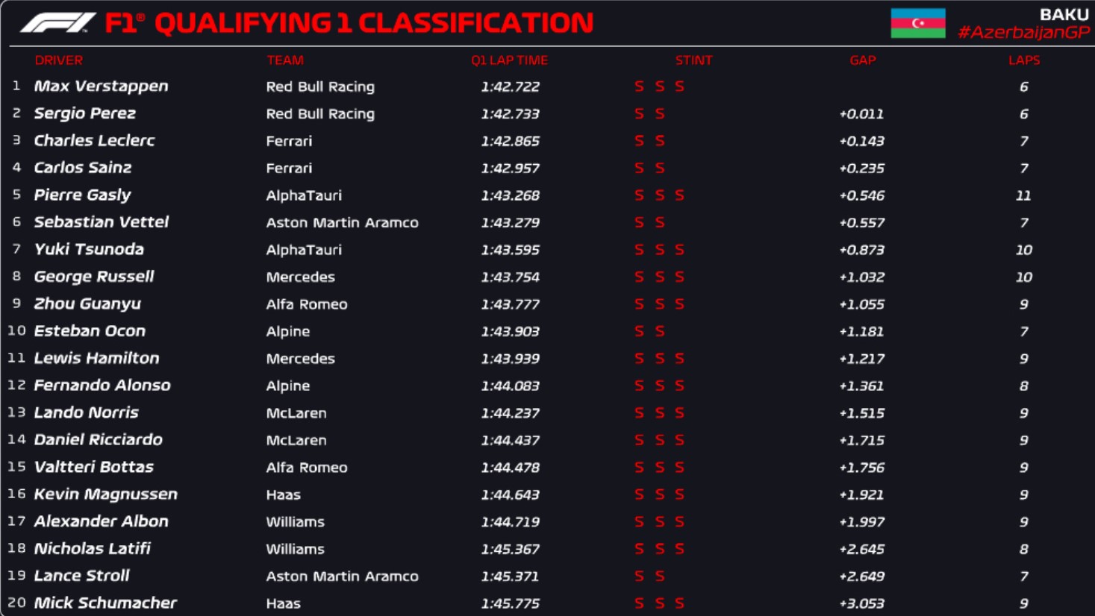Click the third soft tyre icon for Verstappen

pyautogui.click(x=680, y=87)
